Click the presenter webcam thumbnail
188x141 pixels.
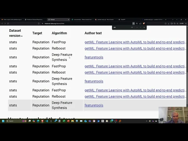tap(173, 115)
